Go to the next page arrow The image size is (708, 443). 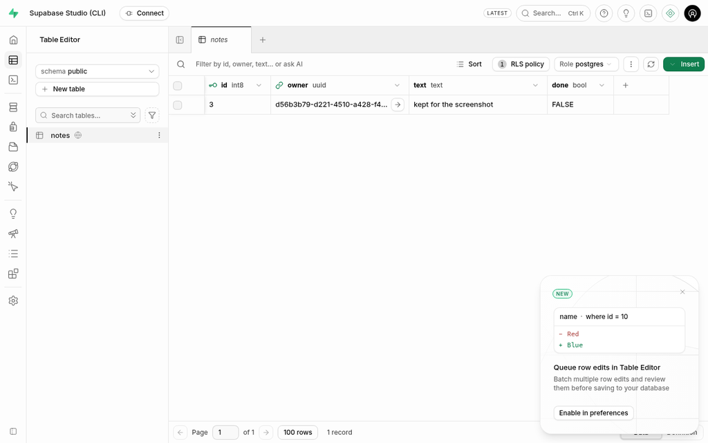coord(266,432)
